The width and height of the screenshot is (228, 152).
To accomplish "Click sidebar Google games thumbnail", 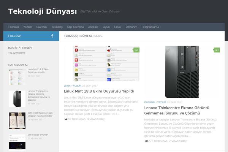I will point(17,142).
